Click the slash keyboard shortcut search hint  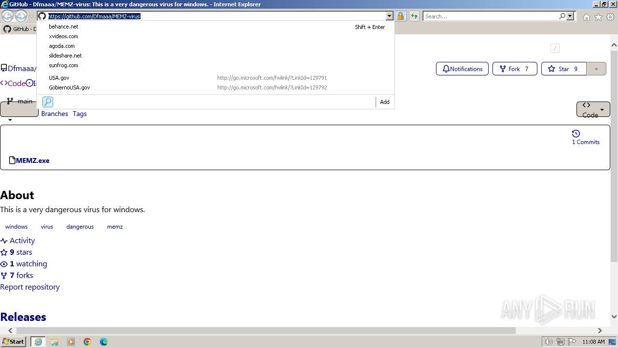[x=555, y=48]
